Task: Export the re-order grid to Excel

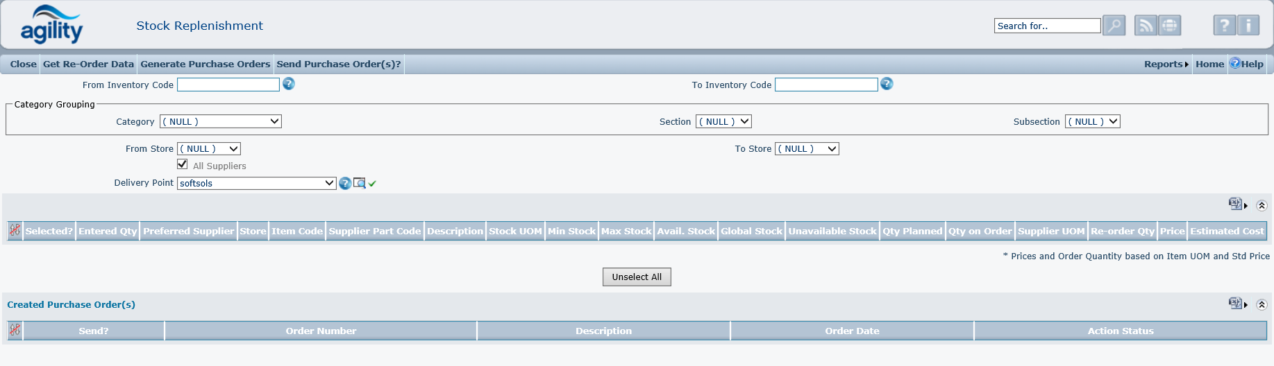Action: (1236, 204)
